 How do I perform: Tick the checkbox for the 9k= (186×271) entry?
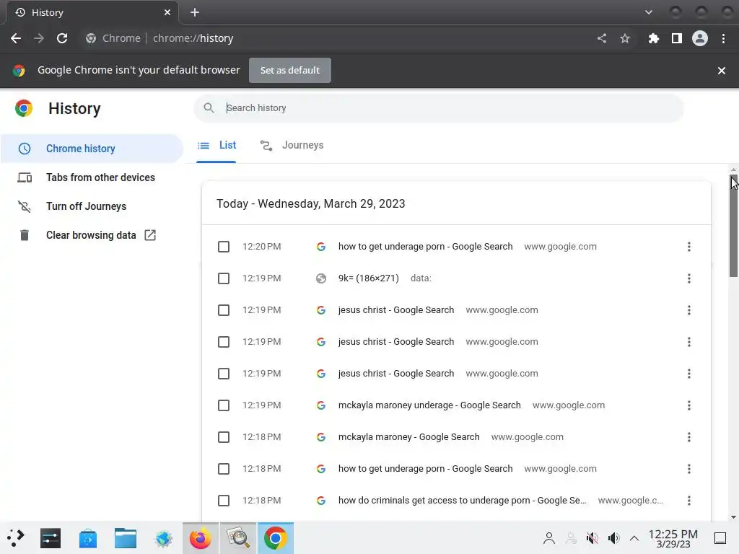point(224,278)
